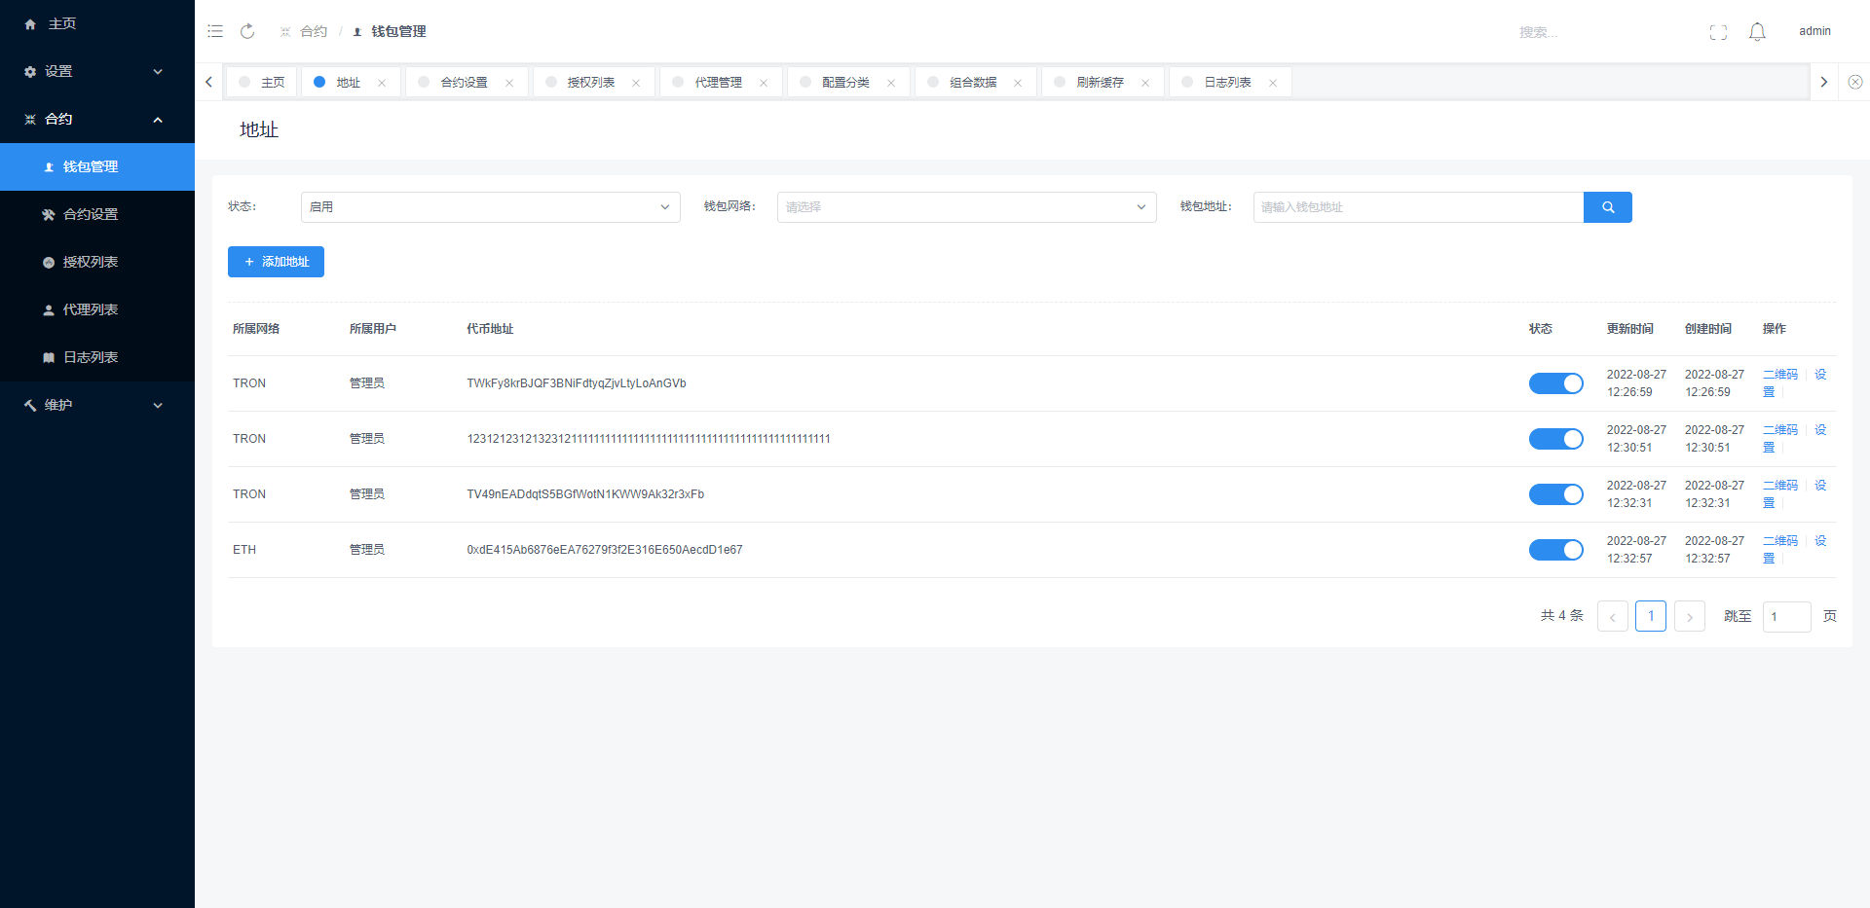The width and height of the screenshot is (1870, 908).
Task: Toggle status of the TV49nEADdqtS5 address
Action: click(1555, 494)
